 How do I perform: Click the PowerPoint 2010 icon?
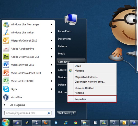coord(6,73)
